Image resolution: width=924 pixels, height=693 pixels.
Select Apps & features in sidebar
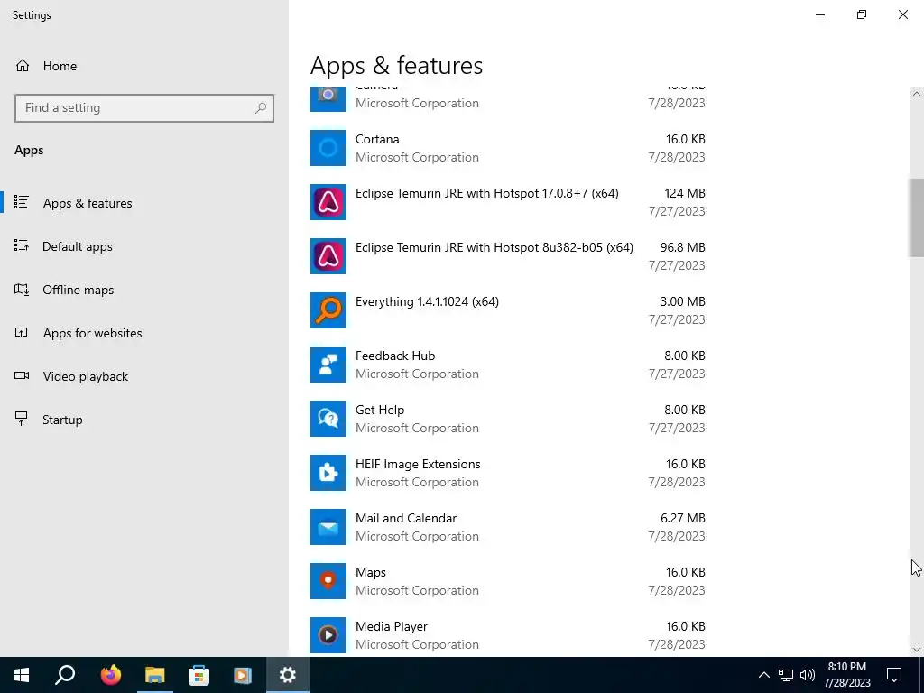click(x=144, y=203)
